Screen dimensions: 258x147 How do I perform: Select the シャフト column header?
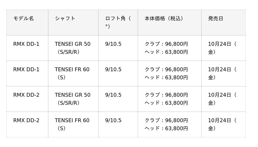pos(65,19)
